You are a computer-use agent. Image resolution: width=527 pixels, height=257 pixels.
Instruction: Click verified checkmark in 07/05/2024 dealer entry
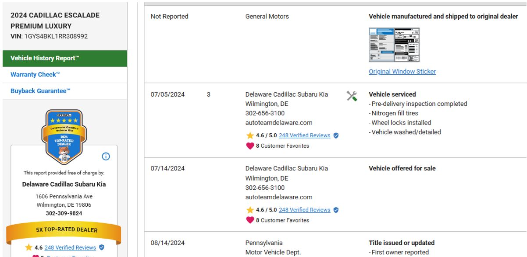336,135
